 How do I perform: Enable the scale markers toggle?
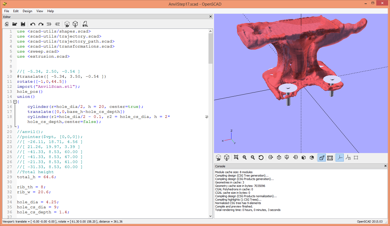tap(348, 157)
